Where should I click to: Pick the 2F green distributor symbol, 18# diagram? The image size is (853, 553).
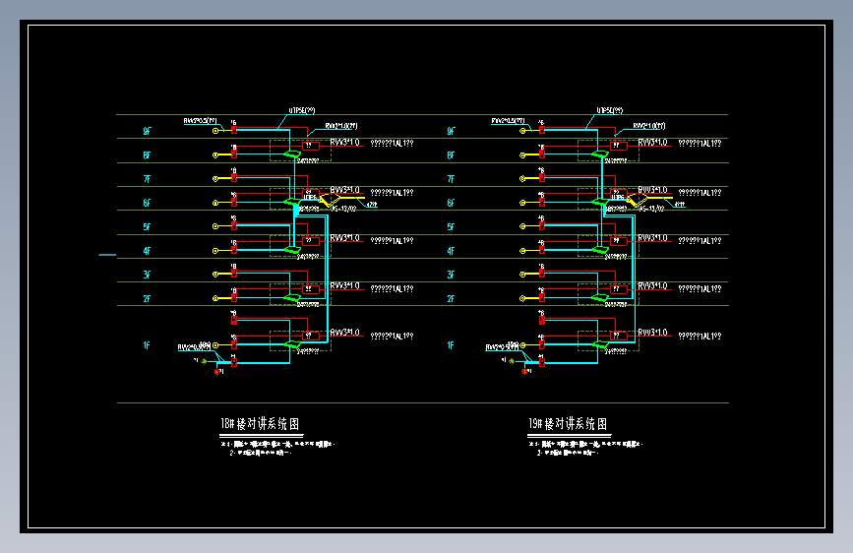coord(292,298)
